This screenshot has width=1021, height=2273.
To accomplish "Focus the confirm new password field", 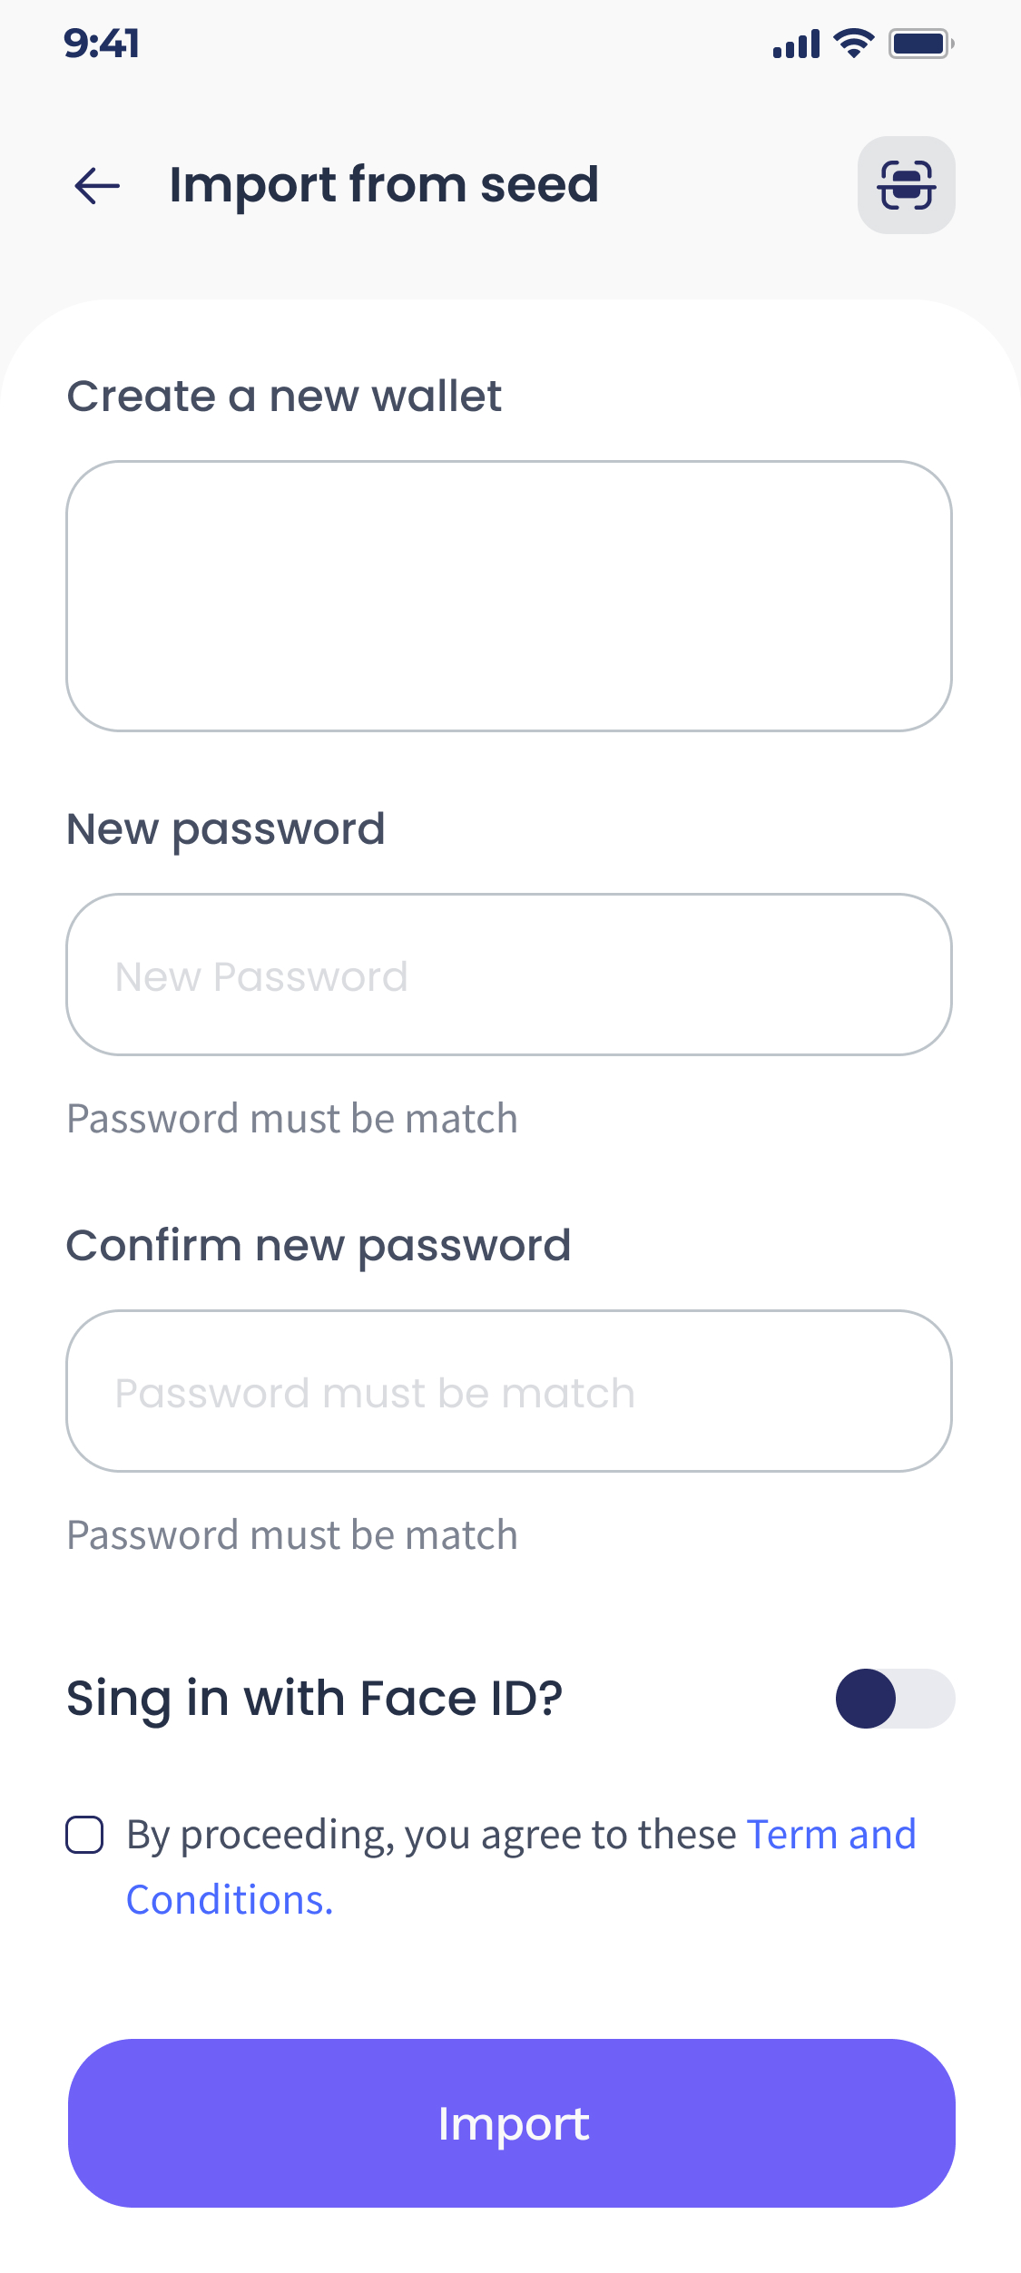I will pyautogui.click(x=509, y=1391).
